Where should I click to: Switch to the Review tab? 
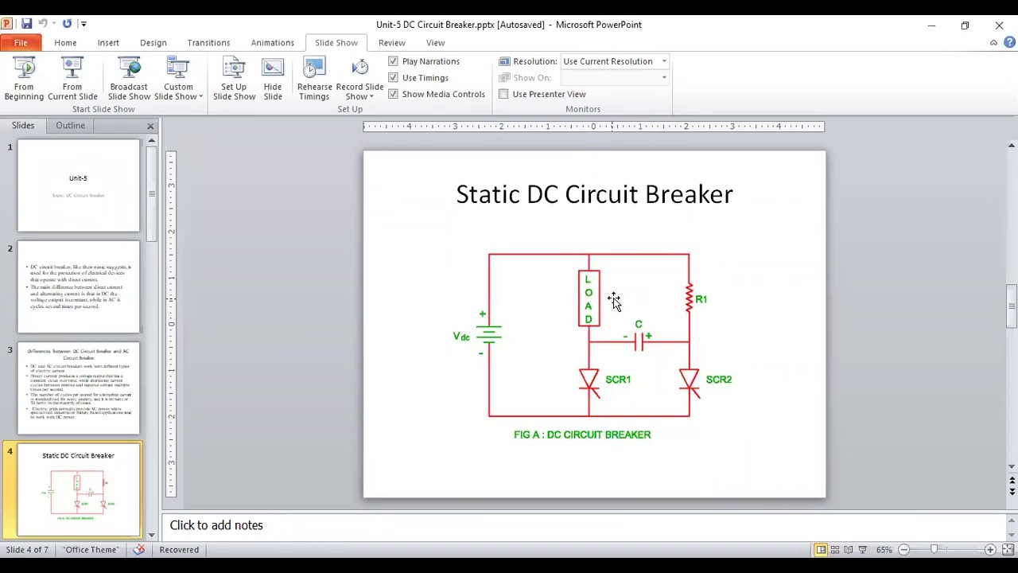[x=392, y=43]
